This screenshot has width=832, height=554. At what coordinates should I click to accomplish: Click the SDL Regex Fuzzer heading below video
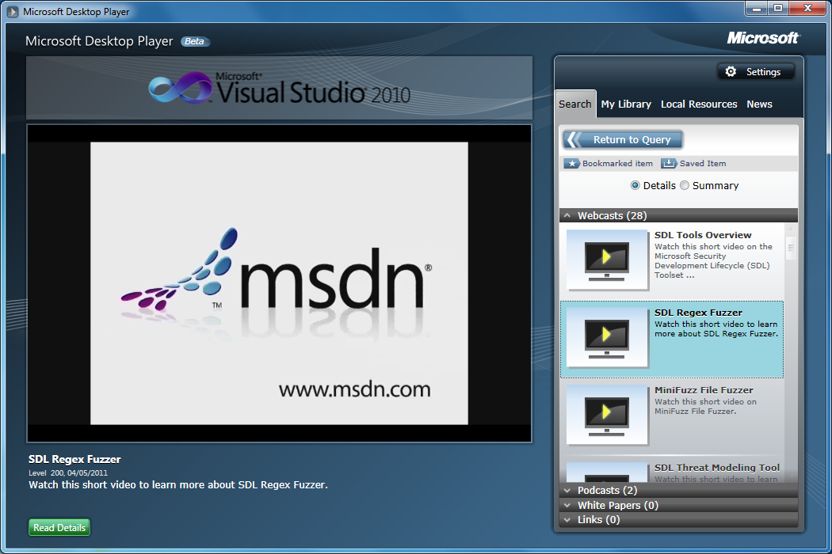(74, 459)
